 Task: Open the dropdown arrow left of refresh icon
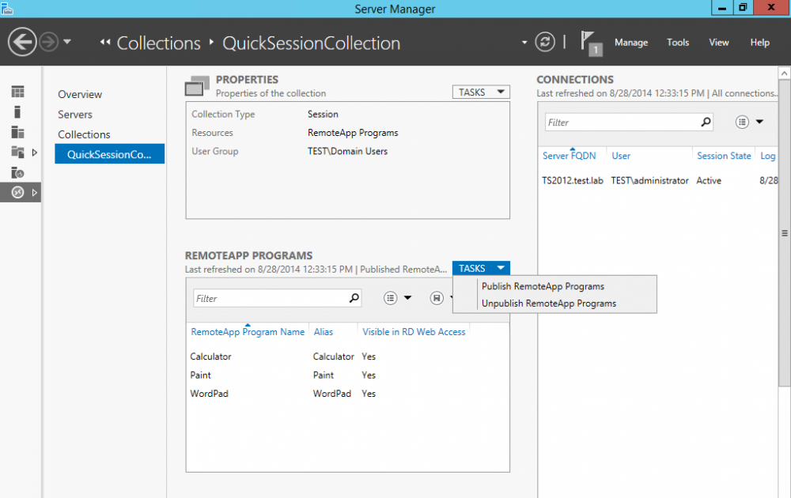coord(524,43)
